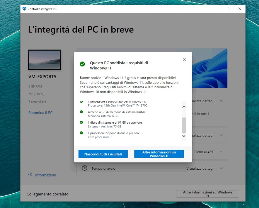Click the question mark icon beside Informazioni
Screen dimensions: 259x208
tap(30, 175)
